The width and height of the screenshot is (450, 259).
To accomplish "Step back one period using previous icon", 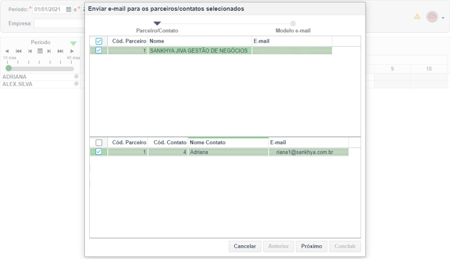I will coord(30,51).
